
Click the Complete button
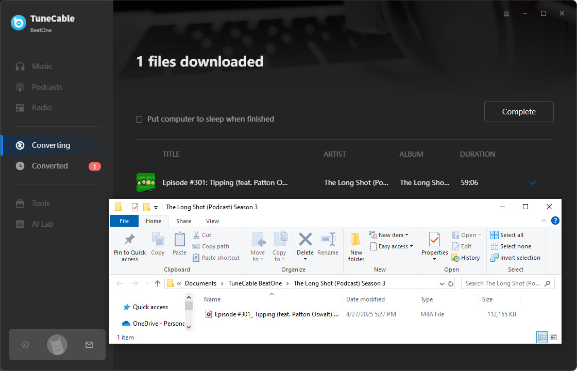pos(519,111)
